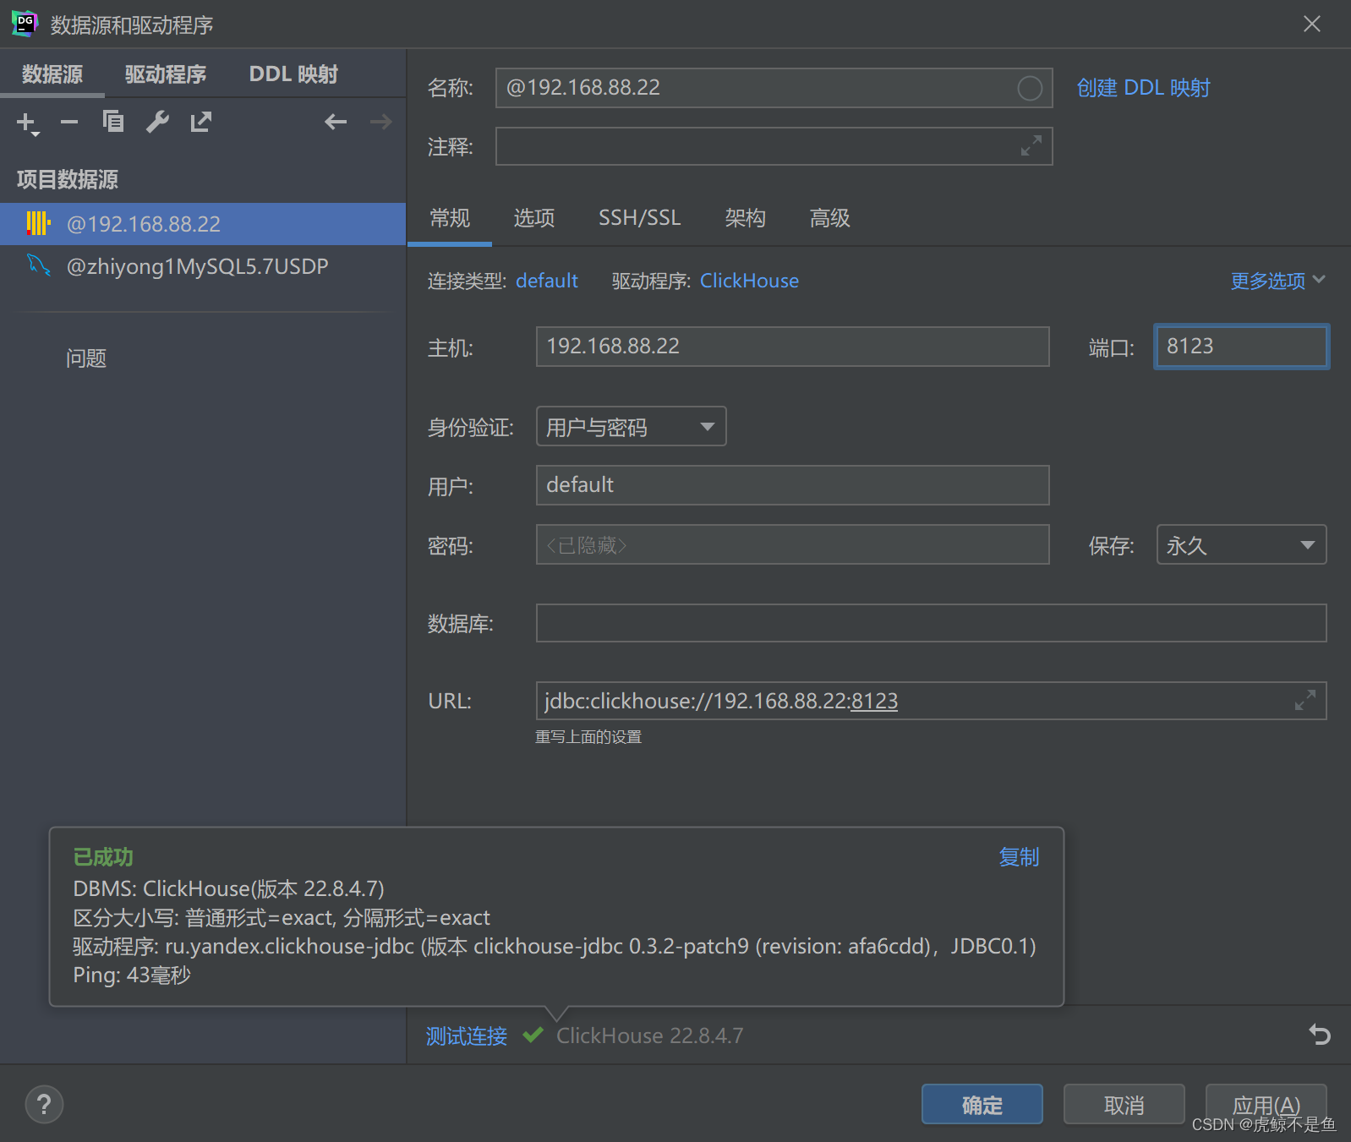Click the 已成功 status text
This screenshot has width=1351, height=1142.
click(x=103, y=857)
